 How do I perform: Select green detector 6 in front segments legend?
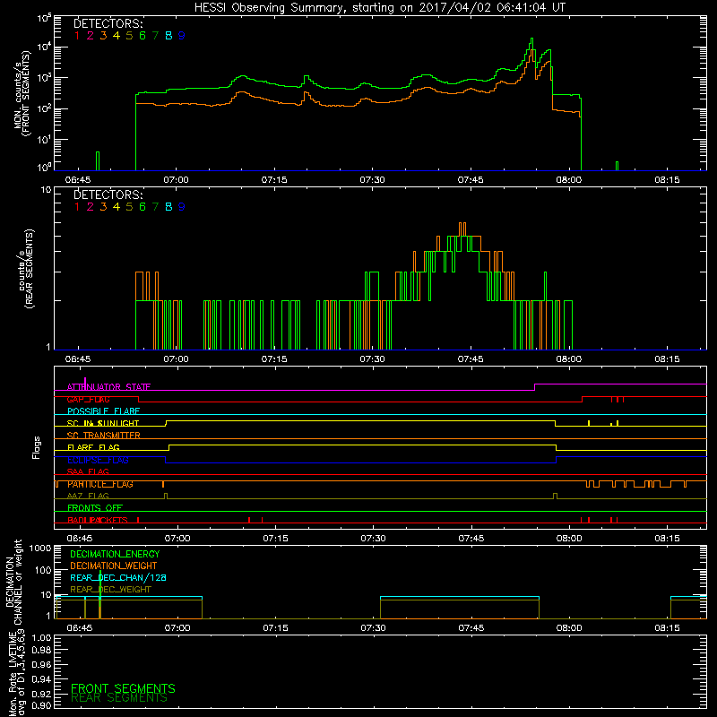tap(143, 36)
